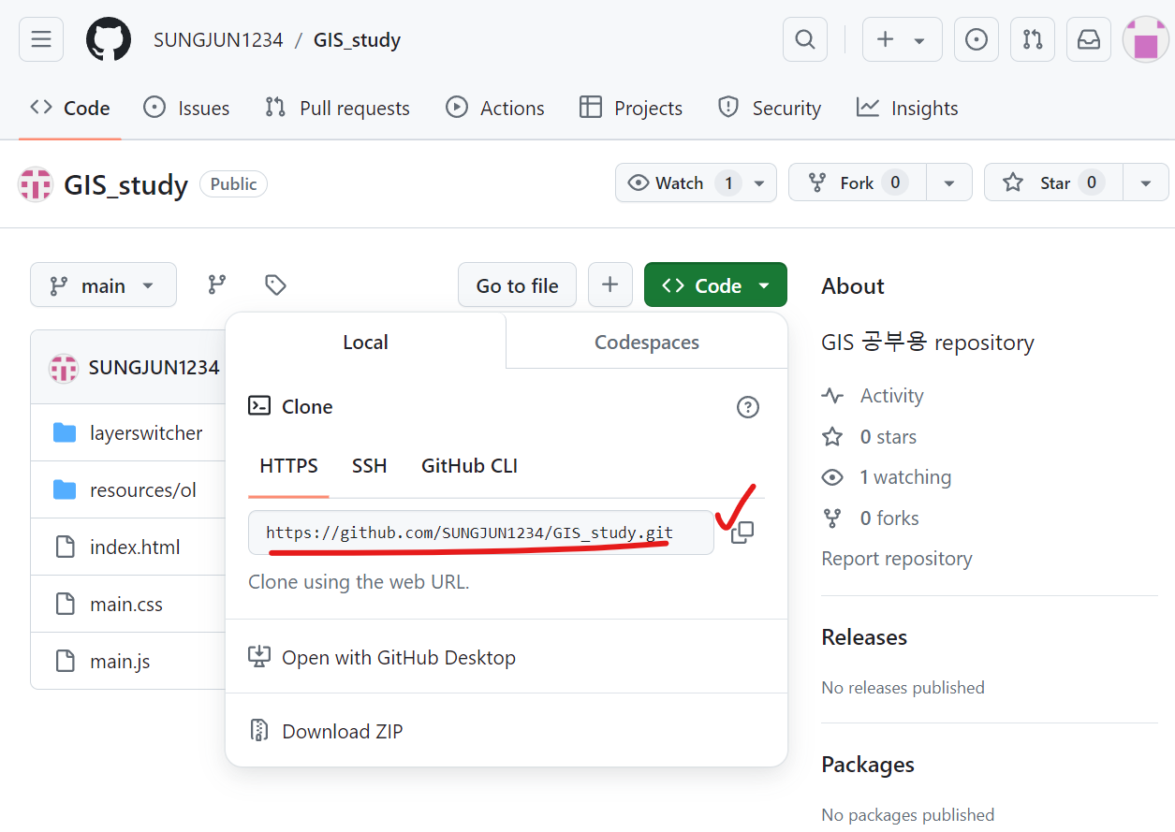This screenshot has width=1175, height=832.
Task: Click the clone help question mark icon
Action: click(748, 407)
